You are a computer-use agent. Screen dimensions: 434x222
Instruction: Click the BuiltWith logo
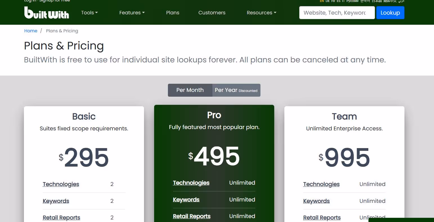click(x=46, y=13)
